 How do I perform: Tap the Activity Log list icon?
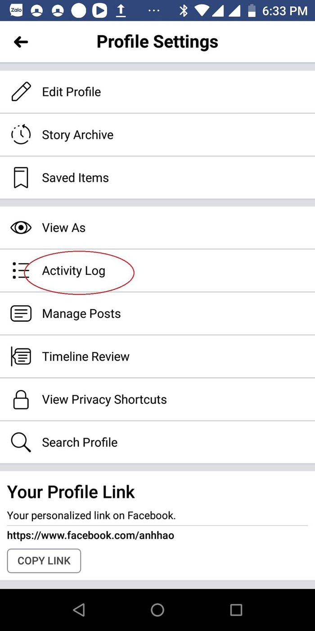pyautogui.click(x=21, y=270)
